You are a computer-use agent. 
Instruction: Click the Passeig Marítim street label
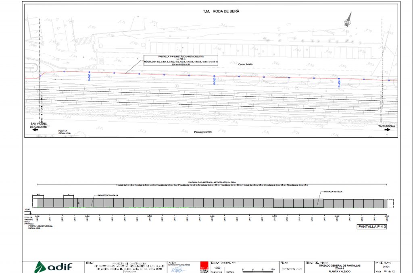click(x=202, y=132)
